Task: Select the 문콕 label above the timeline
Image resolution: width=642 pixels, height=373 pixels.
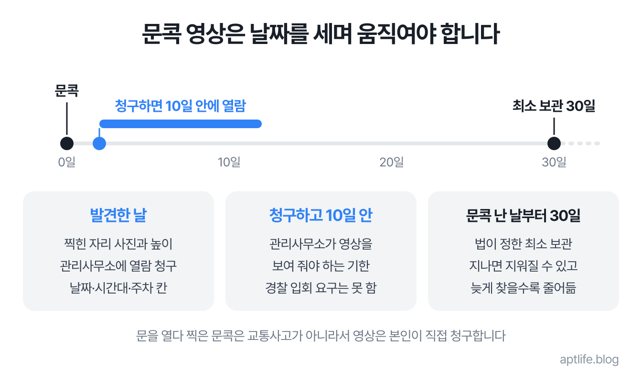Action: coord(67,90)
